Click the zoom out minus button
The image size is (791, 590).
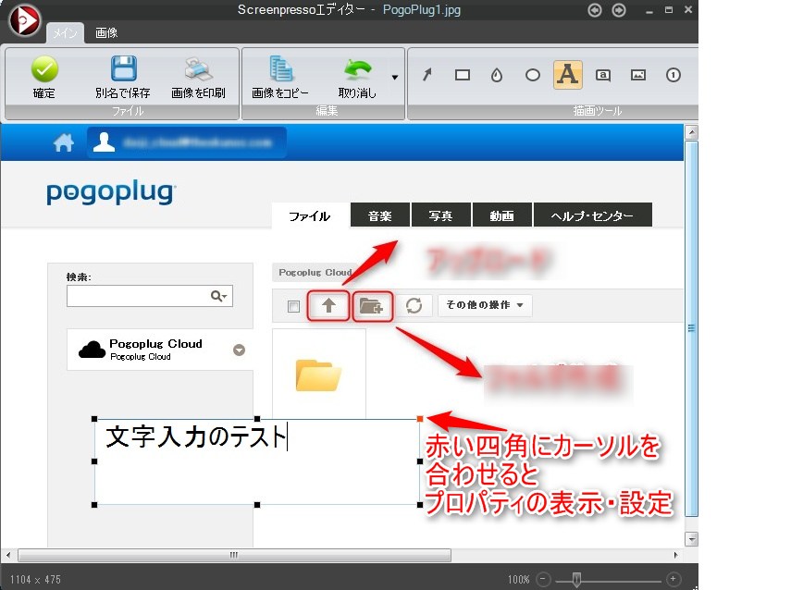[543, 579]
